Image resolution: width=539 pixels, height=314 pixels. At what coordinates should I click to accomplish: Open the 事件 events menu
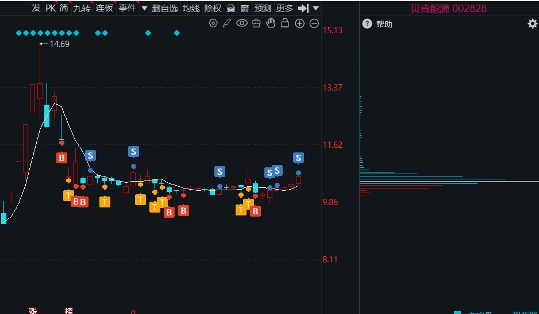pos(127,8)
